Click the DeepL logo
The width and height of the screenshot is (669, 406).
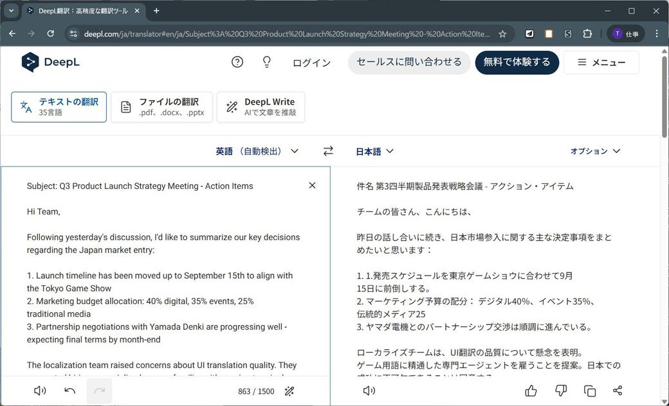point(50,62)
